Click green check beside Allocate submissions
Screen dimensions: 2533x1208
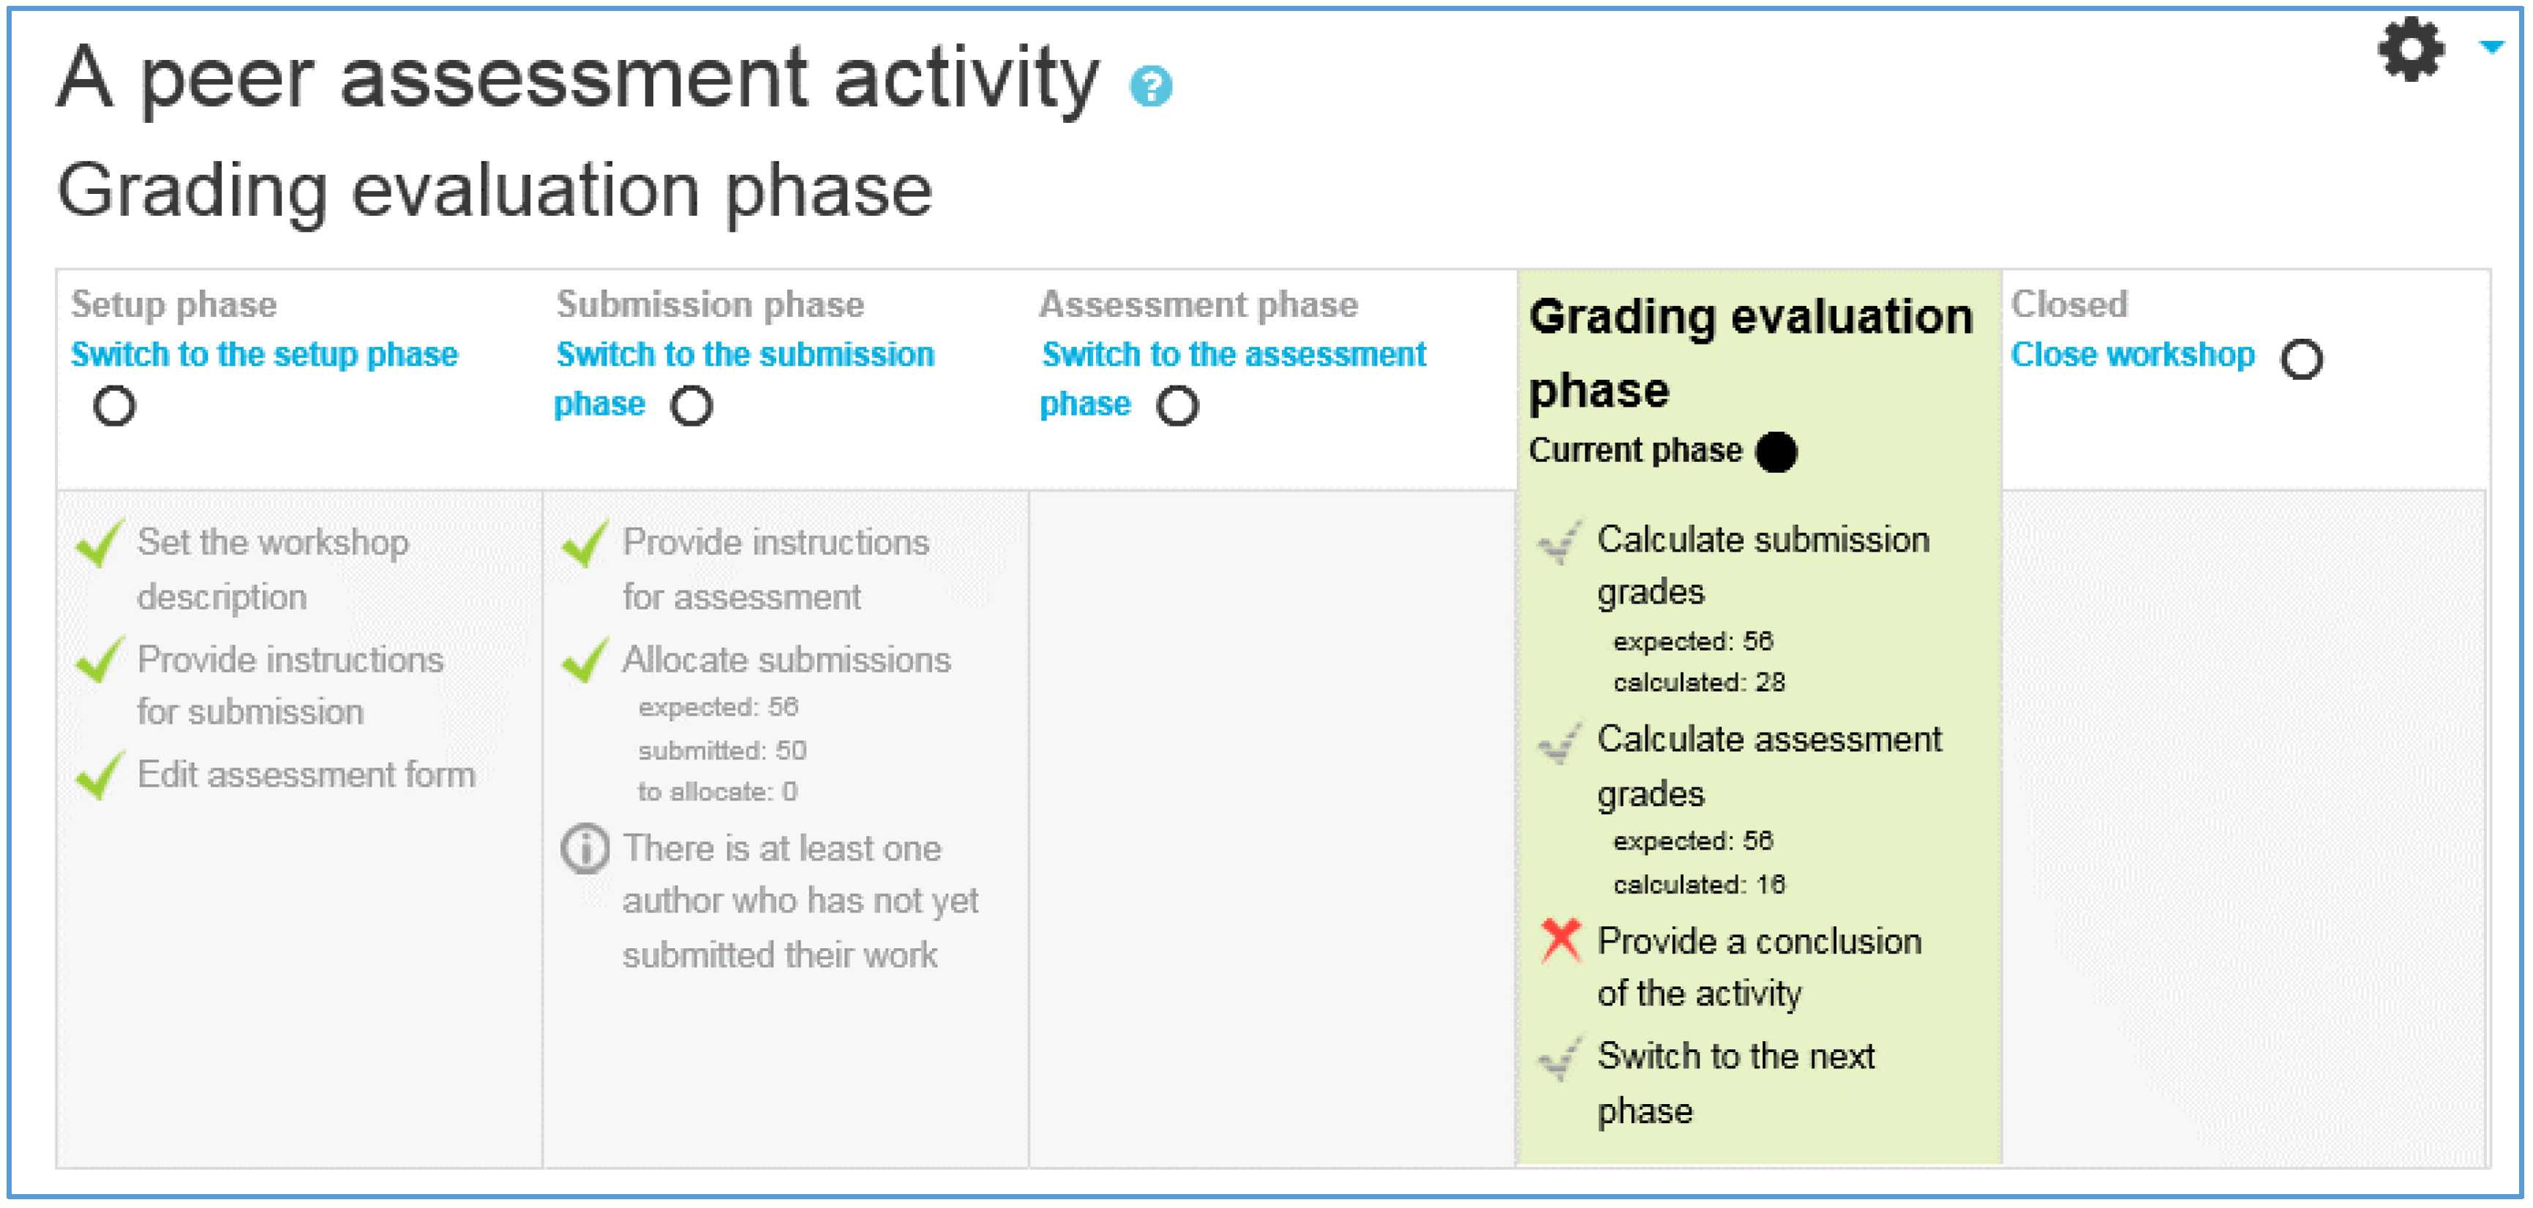pos(585,659)
